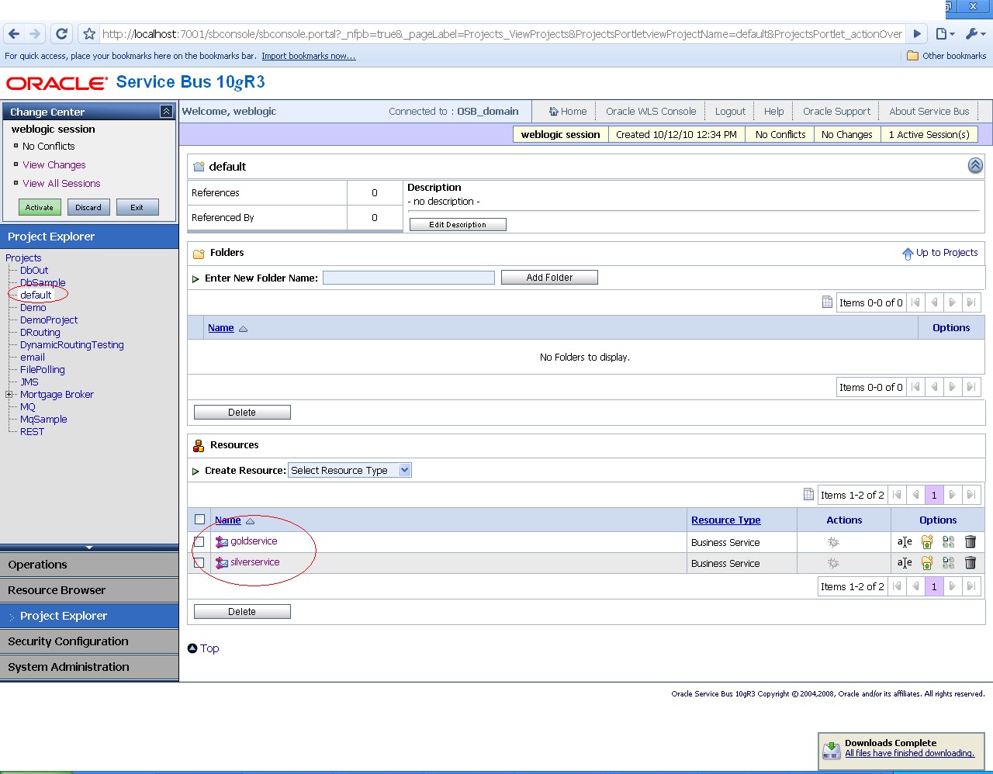The image size is (993, 774).
Task: Click the Edit Description button
Action: coord(458,224)
